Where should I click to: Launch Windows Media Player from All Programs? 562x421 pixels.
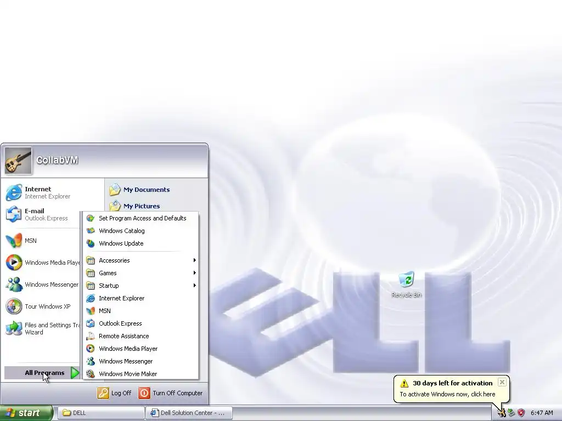pos(141,349)
